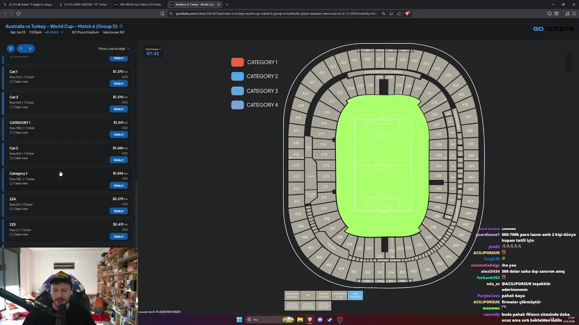
Task: Click the gotickets.com URL address field
Action: pyautogui.click(x=276, y=14)
